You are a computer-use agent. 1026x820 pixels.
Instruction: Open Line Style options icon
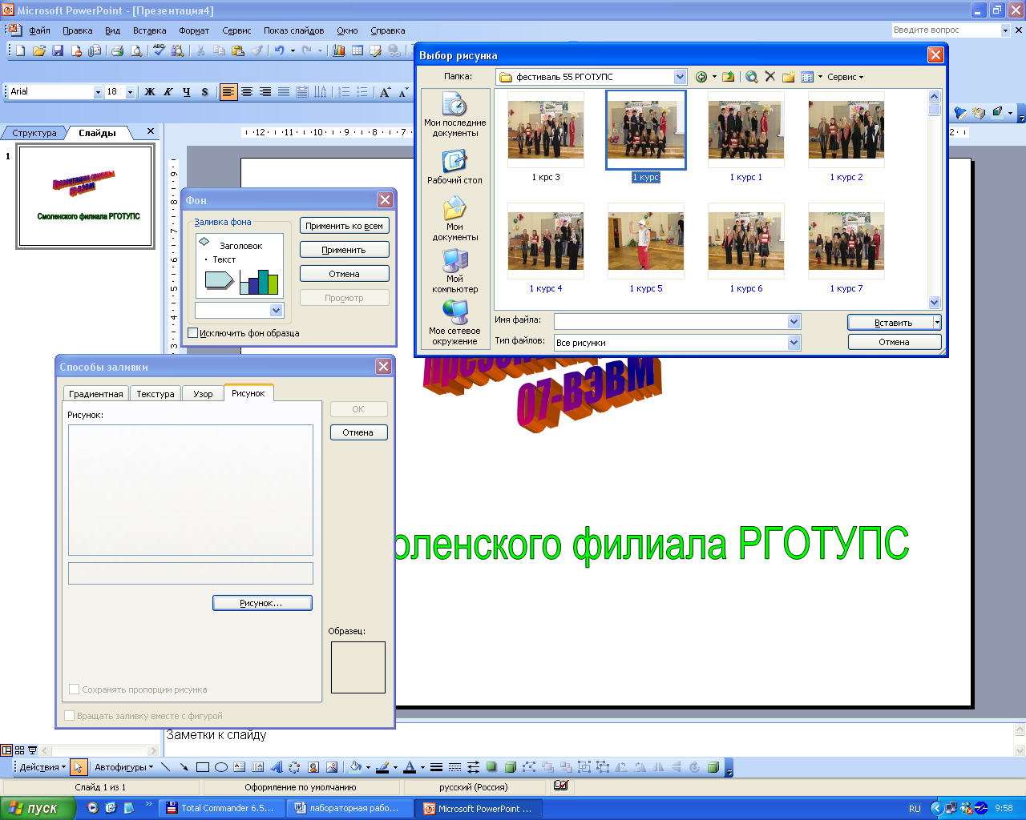coord(437,767)
